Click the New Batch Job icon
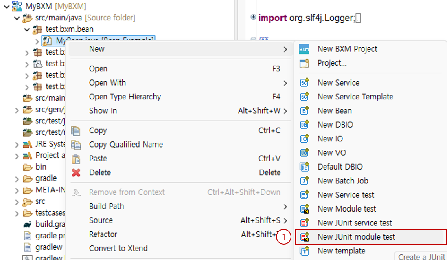Screen dimensions: 447x260 click(304, 181)
